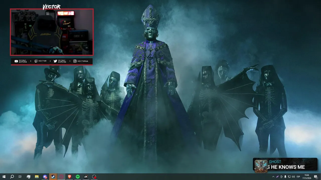The height and width of the screenshot is (180, 321).
Task: Open the black-square app icon beside Spotify
Action: coord(86,177)
